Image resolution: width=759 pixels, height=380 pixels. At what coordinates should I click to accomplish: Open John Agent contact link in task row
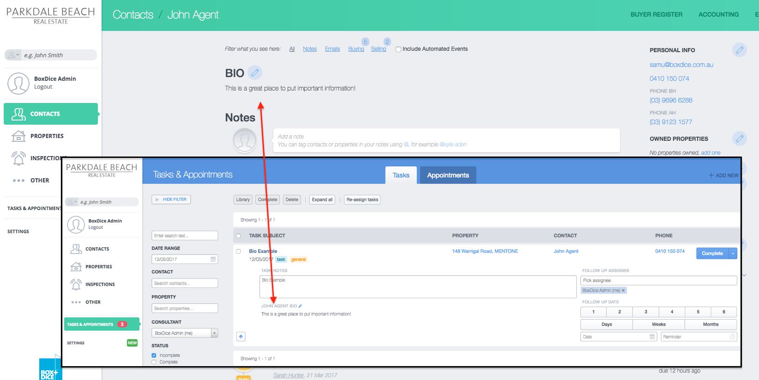[566, 252]
